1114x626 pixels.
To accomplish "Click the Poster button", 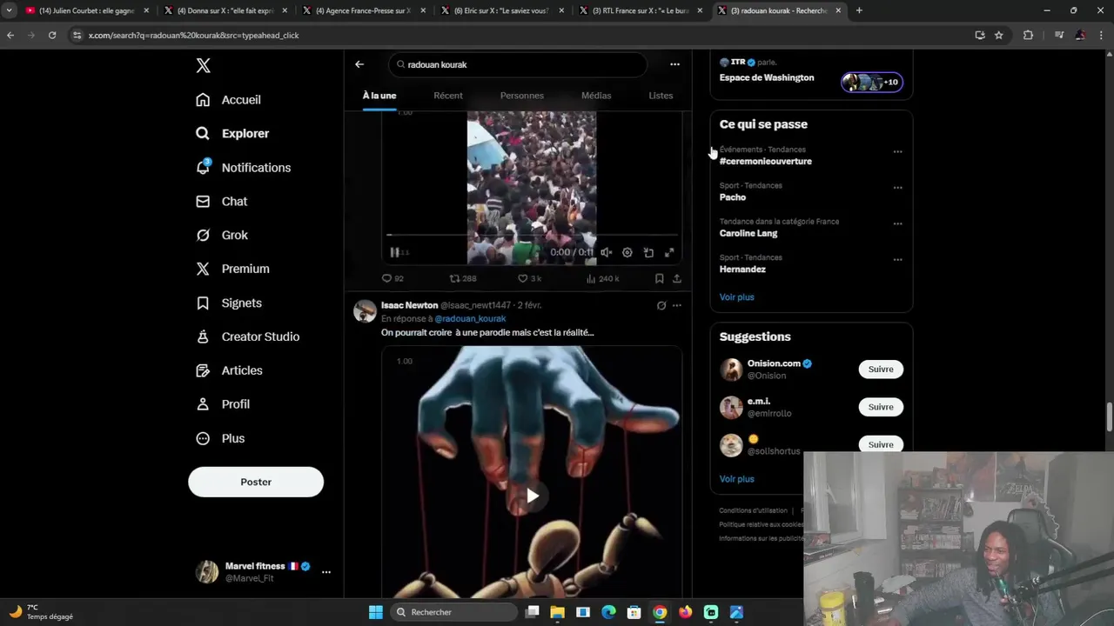I will 256,482.
